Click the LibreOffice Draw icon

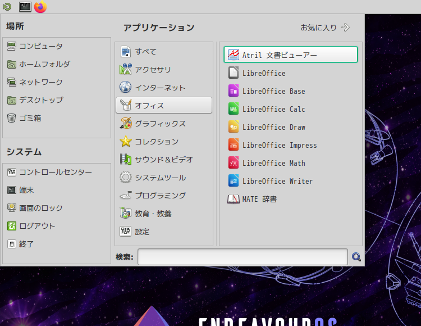(x=234, y=127)
